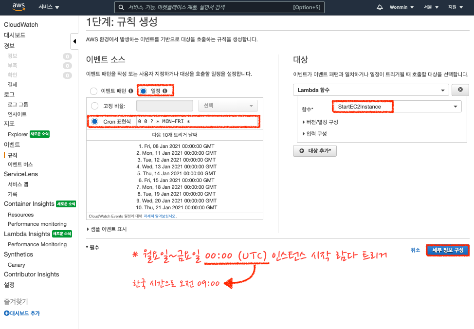The image size is (474, 329).
Task: Select the 이벤트 패턴 radio button
Action: [x=94, y=91]
